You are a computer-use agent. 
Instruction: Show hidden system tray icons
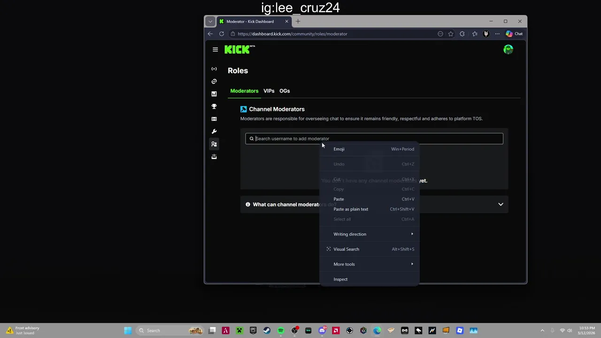(x=542, y=330)
